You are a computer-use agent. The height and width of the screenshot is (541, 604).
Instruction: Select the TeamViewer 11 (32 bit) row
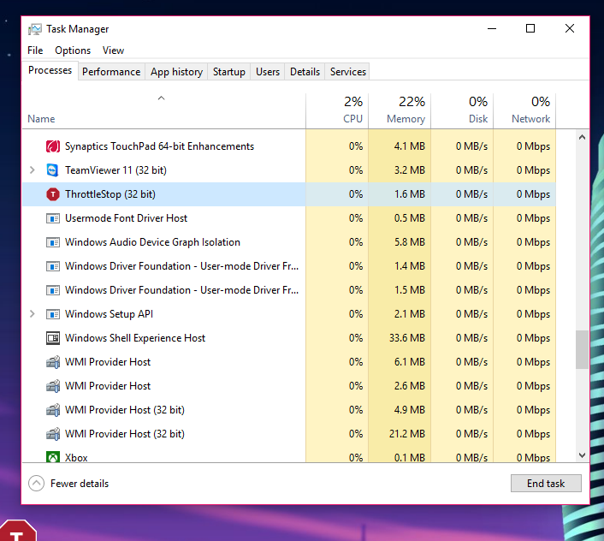[x=289, y=170]
